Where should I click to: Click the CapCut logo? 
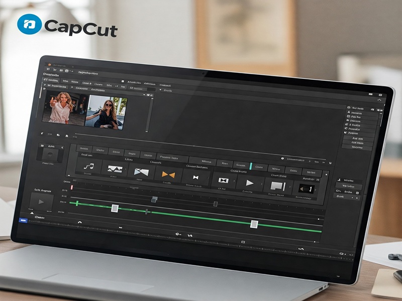(x=67, y=25)
